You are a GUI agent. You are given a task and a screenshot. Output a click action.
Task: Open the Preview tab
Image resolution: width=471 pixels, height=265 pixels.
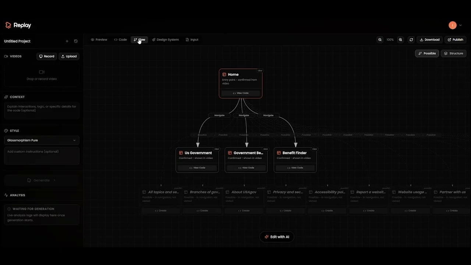click(99, 39)
